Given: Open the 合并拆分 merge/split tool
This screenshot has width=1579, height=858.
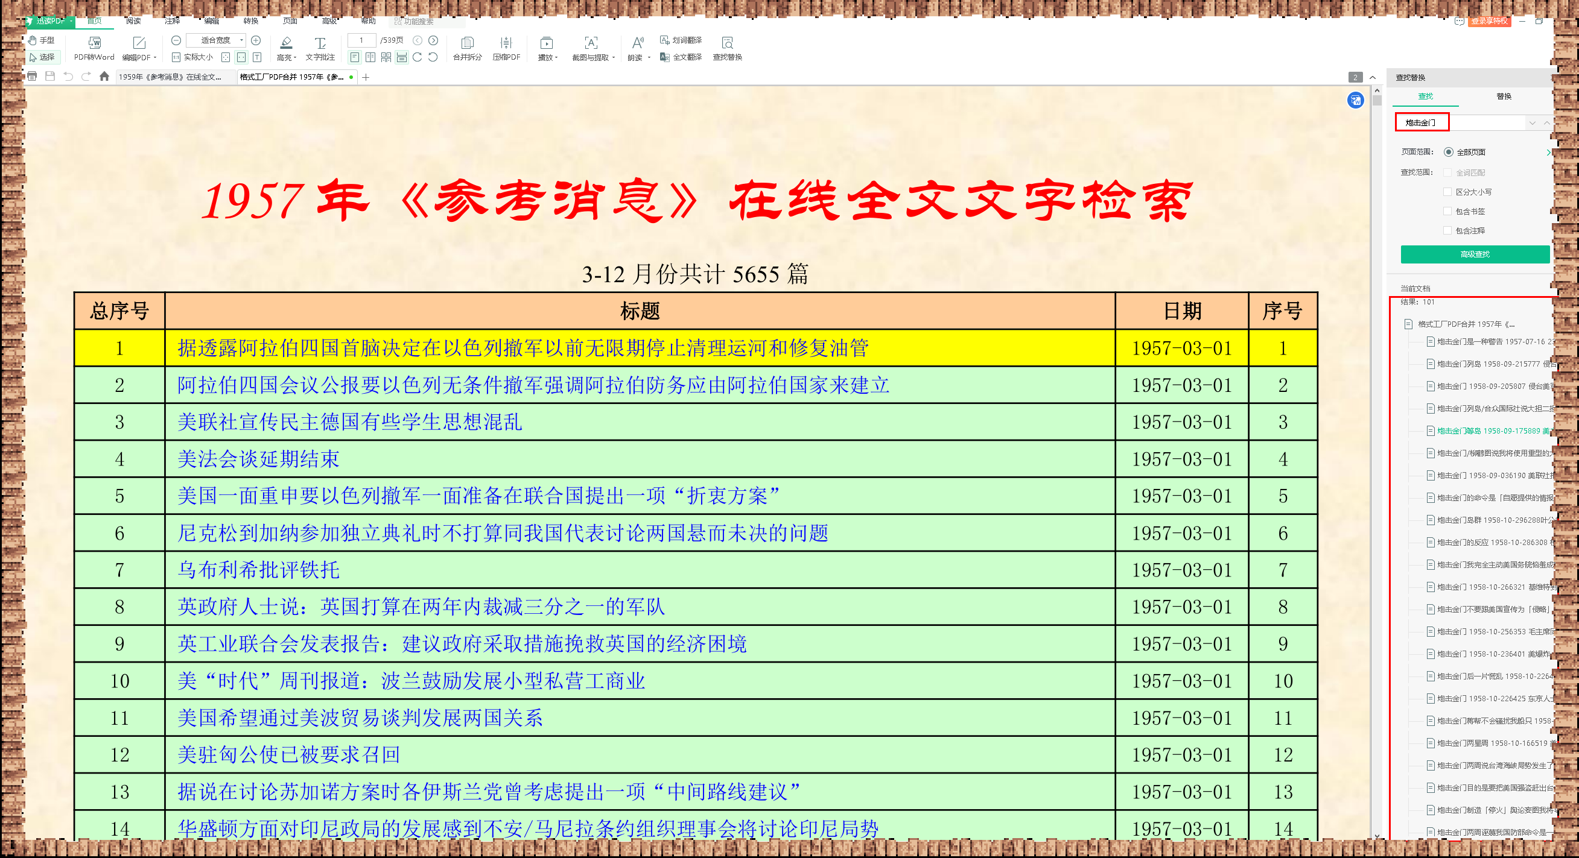Looking at the screenshot, I should click(x=467, y=43).
